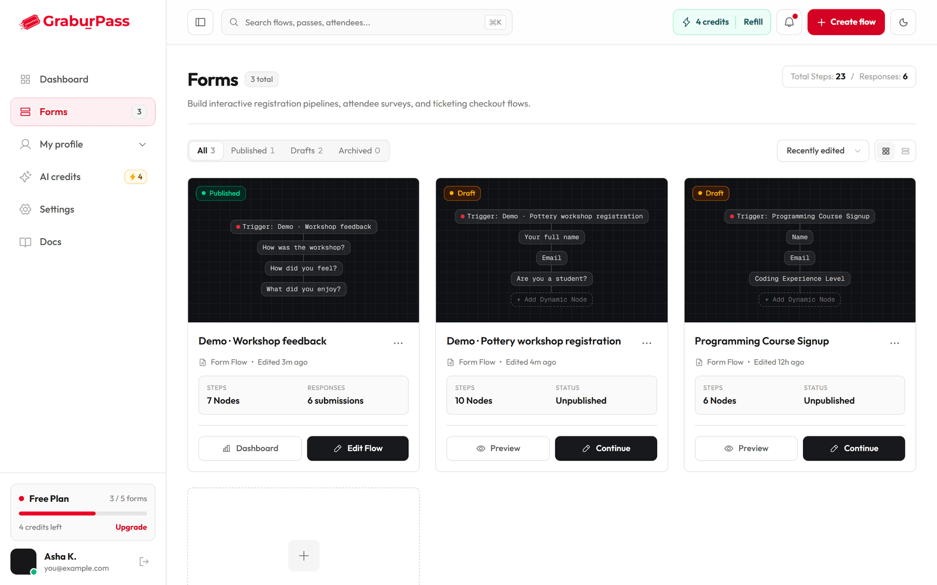
Task: Click Create flow button
Action: click(x=846, y=22)
